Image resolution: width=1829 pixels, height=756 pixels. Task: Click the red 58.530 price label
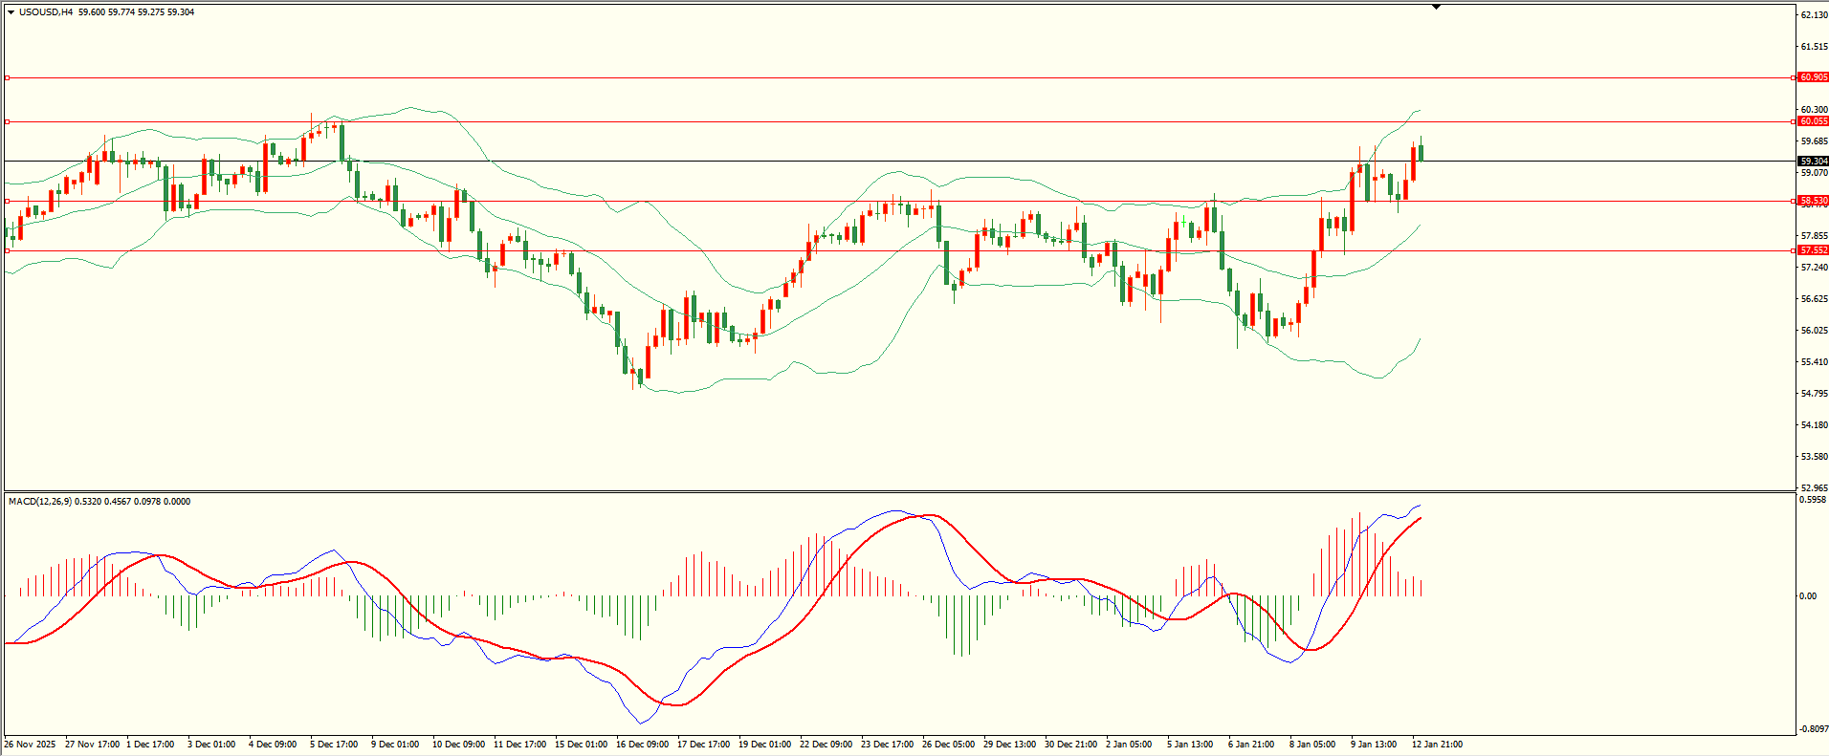(1813, 201)
